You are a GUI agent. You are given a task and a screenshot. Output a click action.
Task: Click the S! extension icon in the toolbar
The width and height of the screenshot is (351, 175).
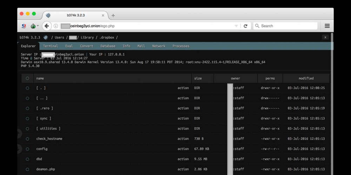[x=24, y=26]
